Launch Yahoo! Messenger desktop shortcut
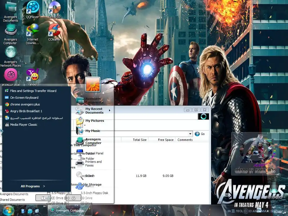Viewport: 288px width, 216px height. point(33,77)
